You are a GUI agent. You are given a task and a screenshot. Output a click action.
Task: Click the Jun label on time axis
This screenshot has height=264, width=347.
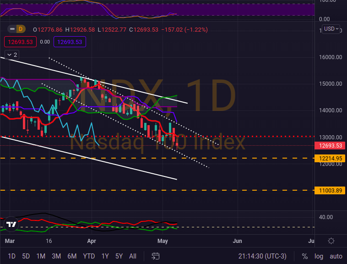pyautogui.click(x=237, y=241)
